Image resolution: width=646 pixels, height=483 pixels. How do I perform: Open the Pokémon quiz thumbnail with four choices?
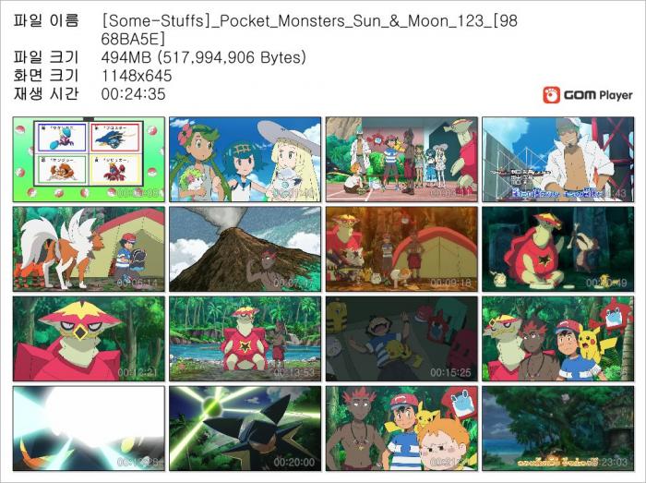89,160
